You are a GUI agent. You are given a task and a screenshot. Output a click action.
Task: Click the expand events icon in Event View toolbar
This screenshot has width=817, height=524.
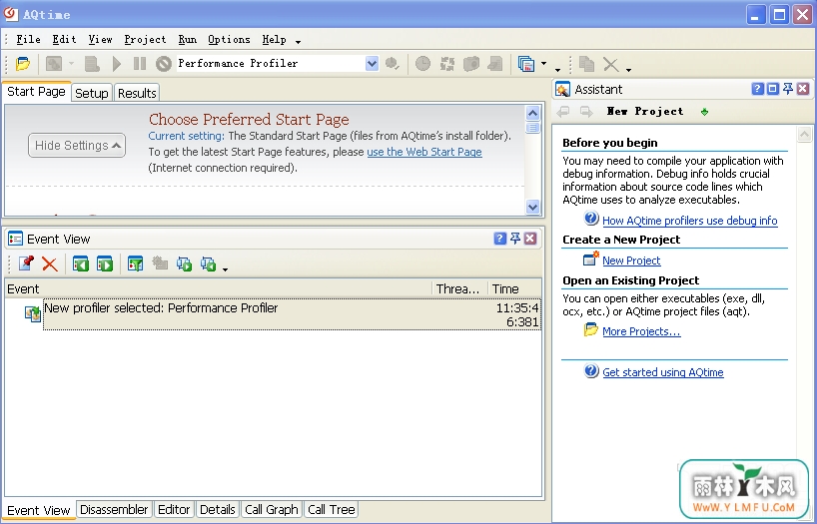coord(184,263)
